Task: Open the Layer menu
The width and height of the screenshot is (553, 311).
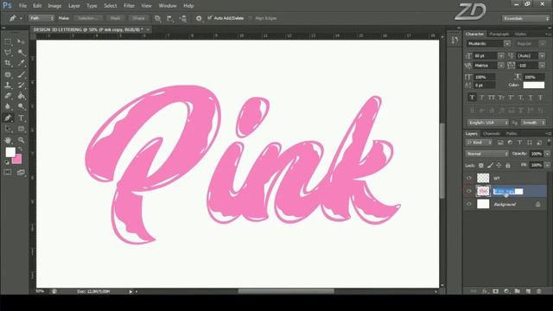Action: 74,6
